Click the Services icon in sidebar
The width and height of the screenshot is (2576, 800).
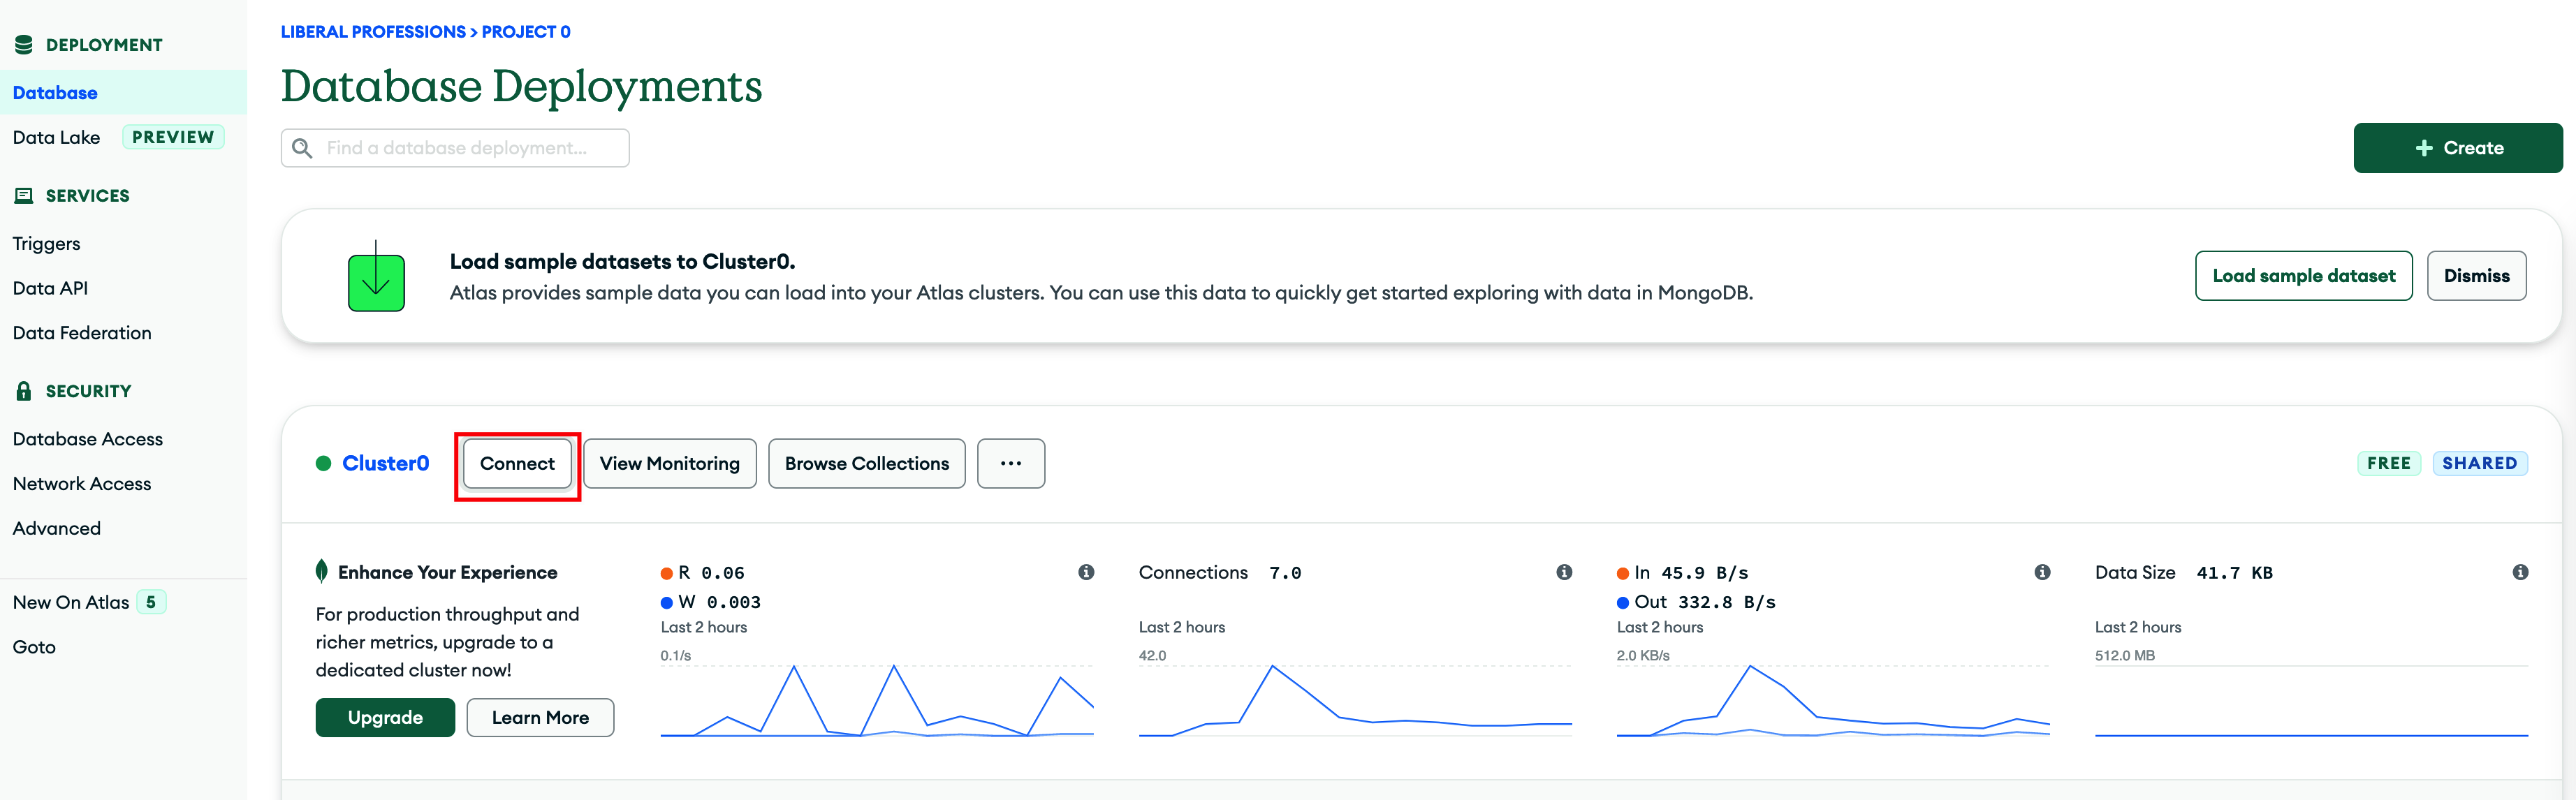tap(24, 195)
